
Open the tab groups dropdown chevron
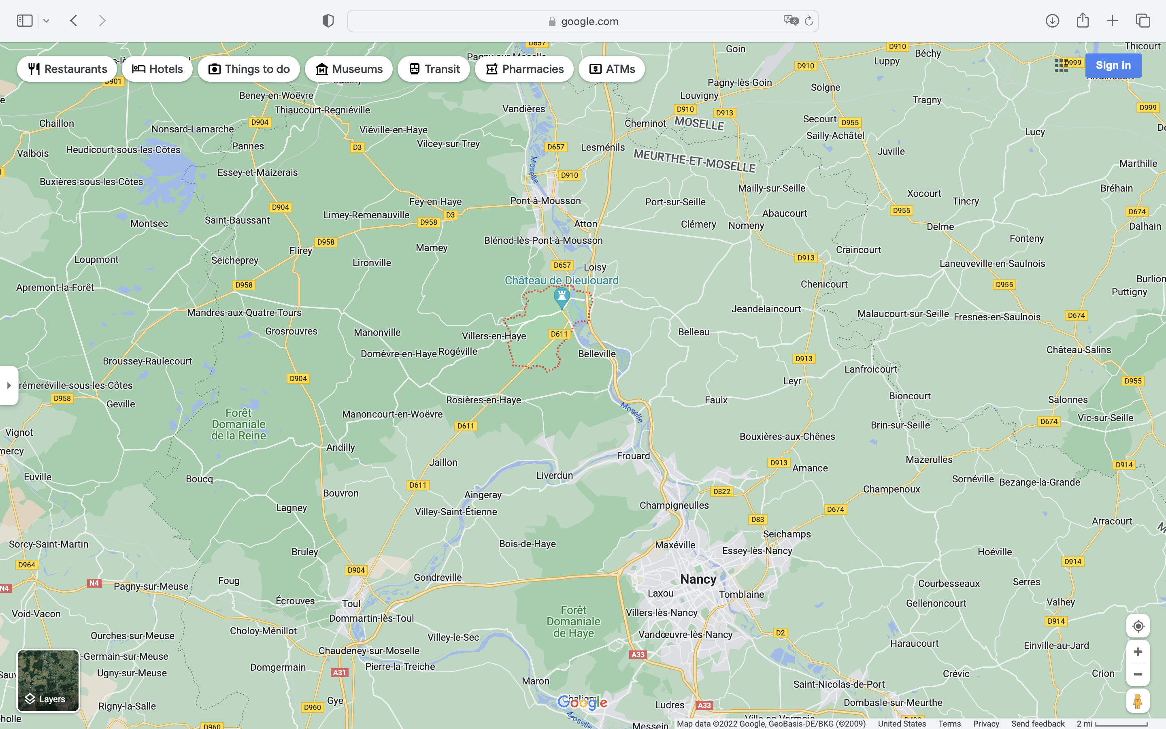(46, 21)
